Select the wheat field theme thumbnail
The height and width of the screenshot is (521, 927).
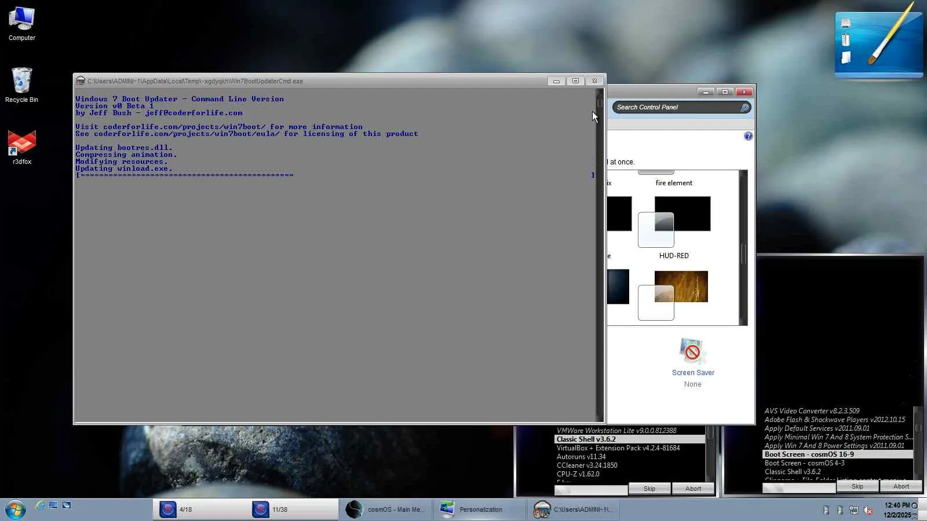point(673,295)
